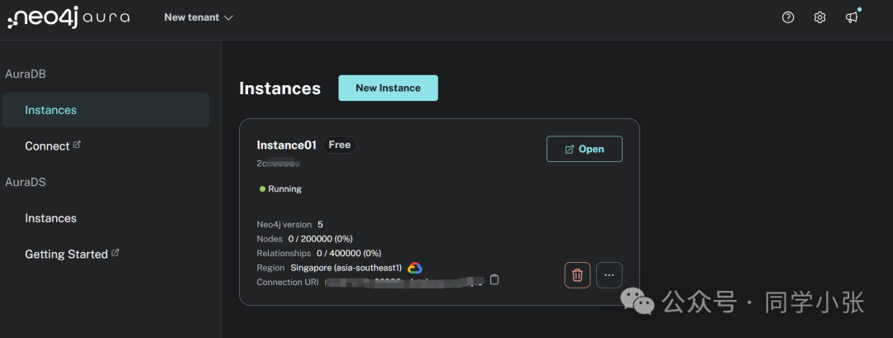This screenshot has height=338, width=893.
Task: Click the Google Cloud region icon
Action: pyautogui.click(x=415, y=268)
